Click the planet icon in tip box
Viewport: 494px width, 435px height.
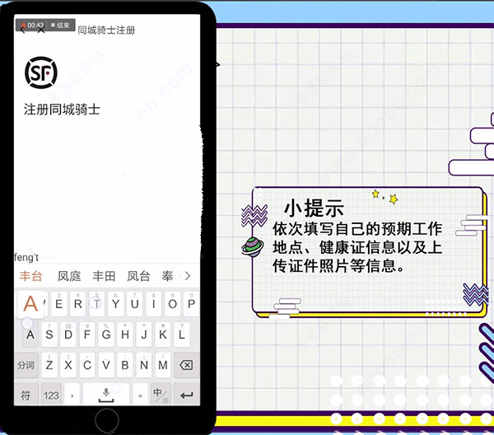(252, 246)
